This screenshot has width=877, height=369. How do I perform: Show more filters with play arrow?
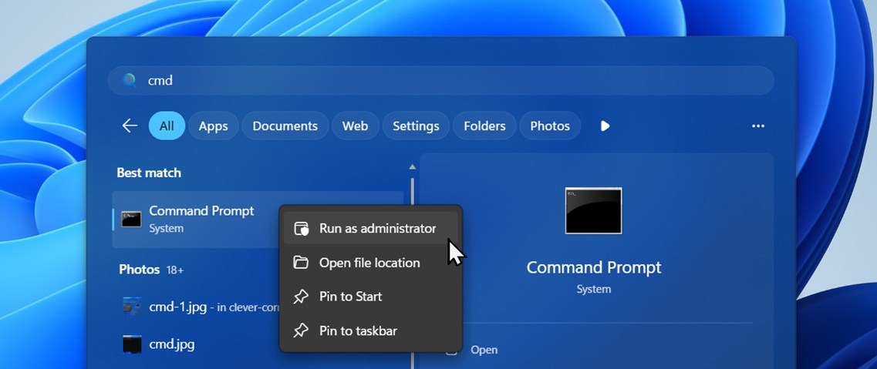pos(605,126)
